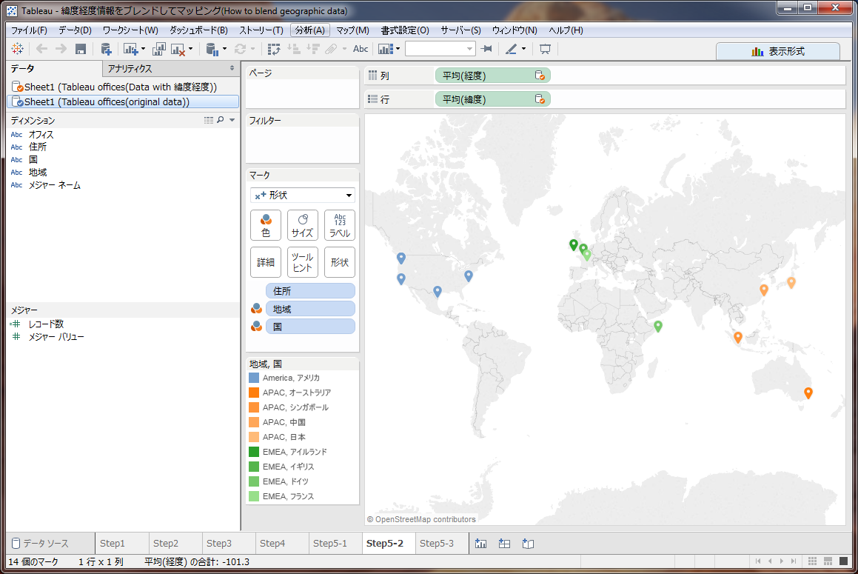Click the 詳細 marks button
This screenshot has width=858, height=574.
point(266,262)
